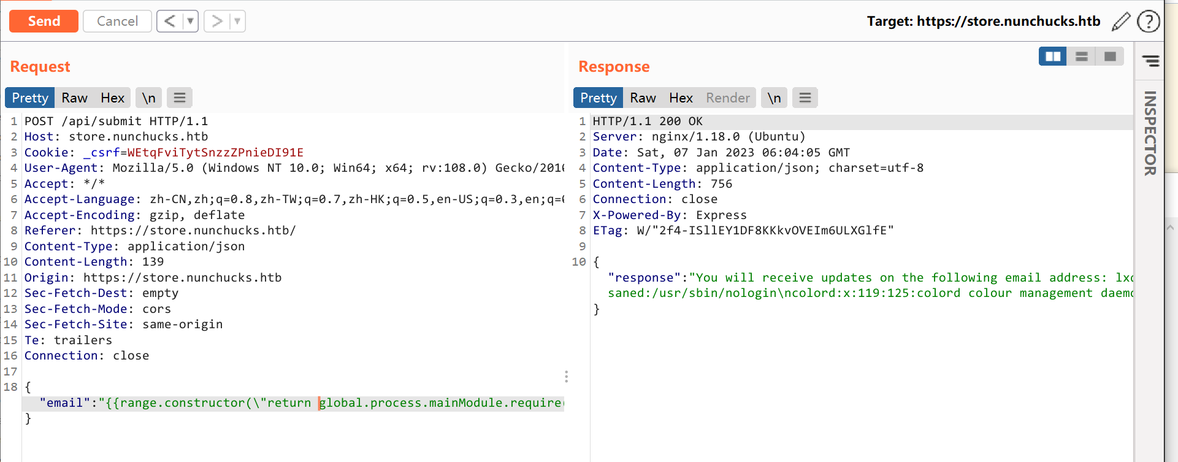Click the orange Send button
Screen dimensions: 1178x462
coord(44,21)
